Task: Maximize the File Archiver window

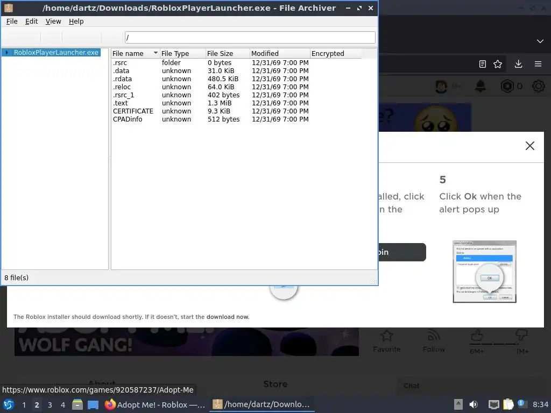Action: 359,8
